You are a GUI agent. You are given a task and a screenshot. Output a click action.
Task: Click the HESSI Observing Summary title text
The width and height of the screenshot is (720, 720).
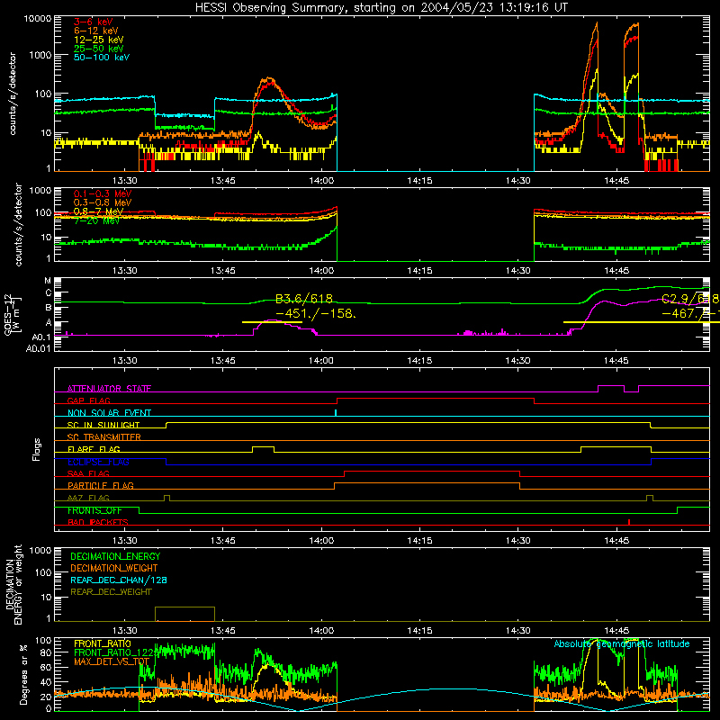tap(381, 7)
